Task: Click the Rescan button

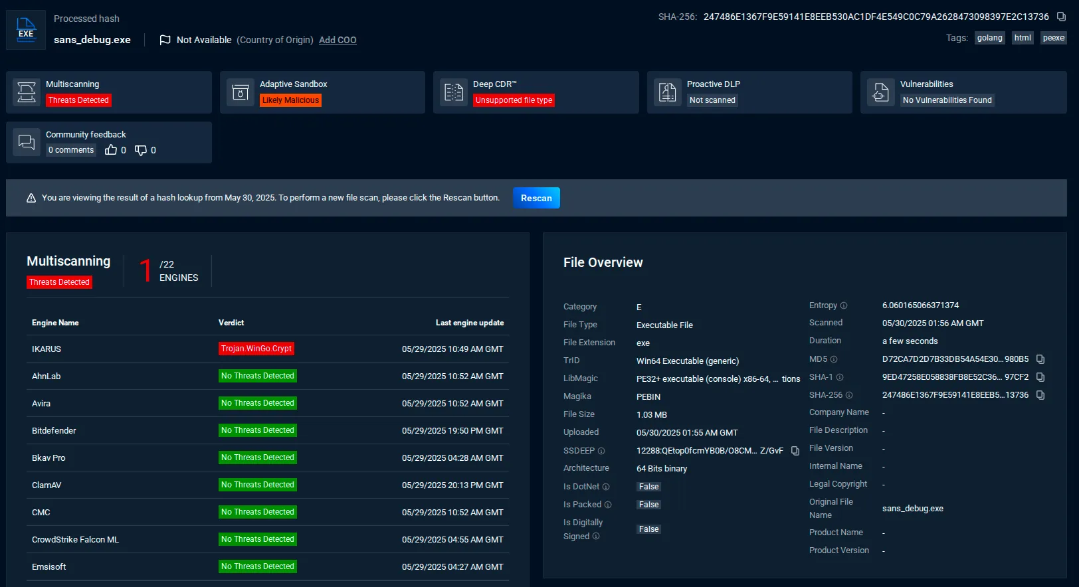Action: (536, 198)
